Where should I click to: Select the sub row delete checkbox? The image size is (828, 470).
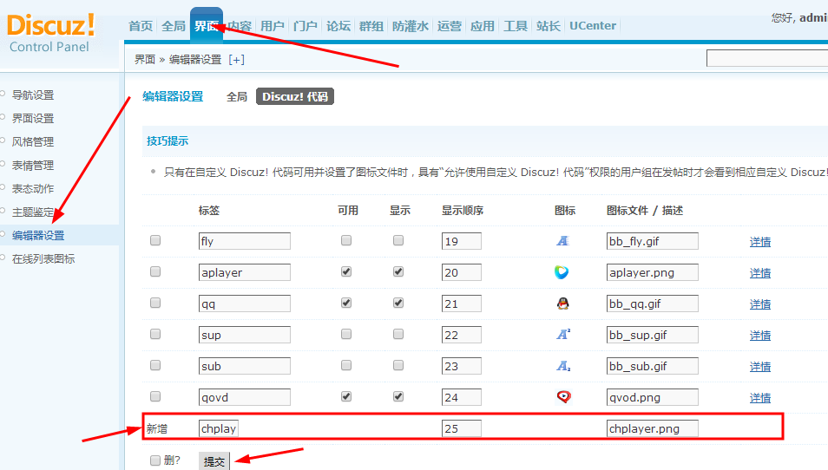click(x=155, y=365)
